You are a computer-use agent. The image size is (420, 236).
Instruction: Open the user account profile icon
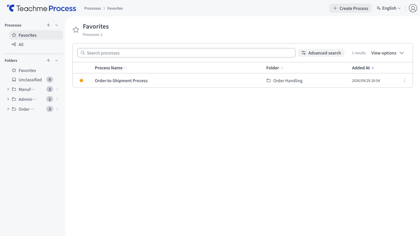413,8
